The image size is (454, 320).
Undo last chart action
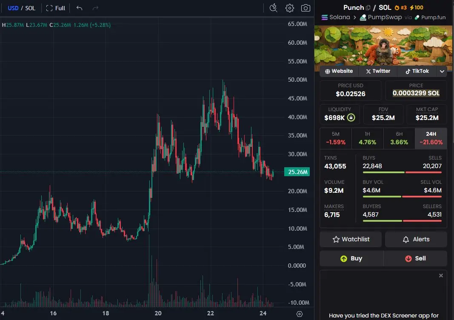click(x=79, y=8)
